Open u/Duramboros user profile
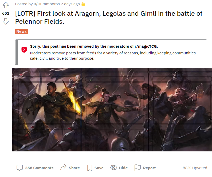 47,4
